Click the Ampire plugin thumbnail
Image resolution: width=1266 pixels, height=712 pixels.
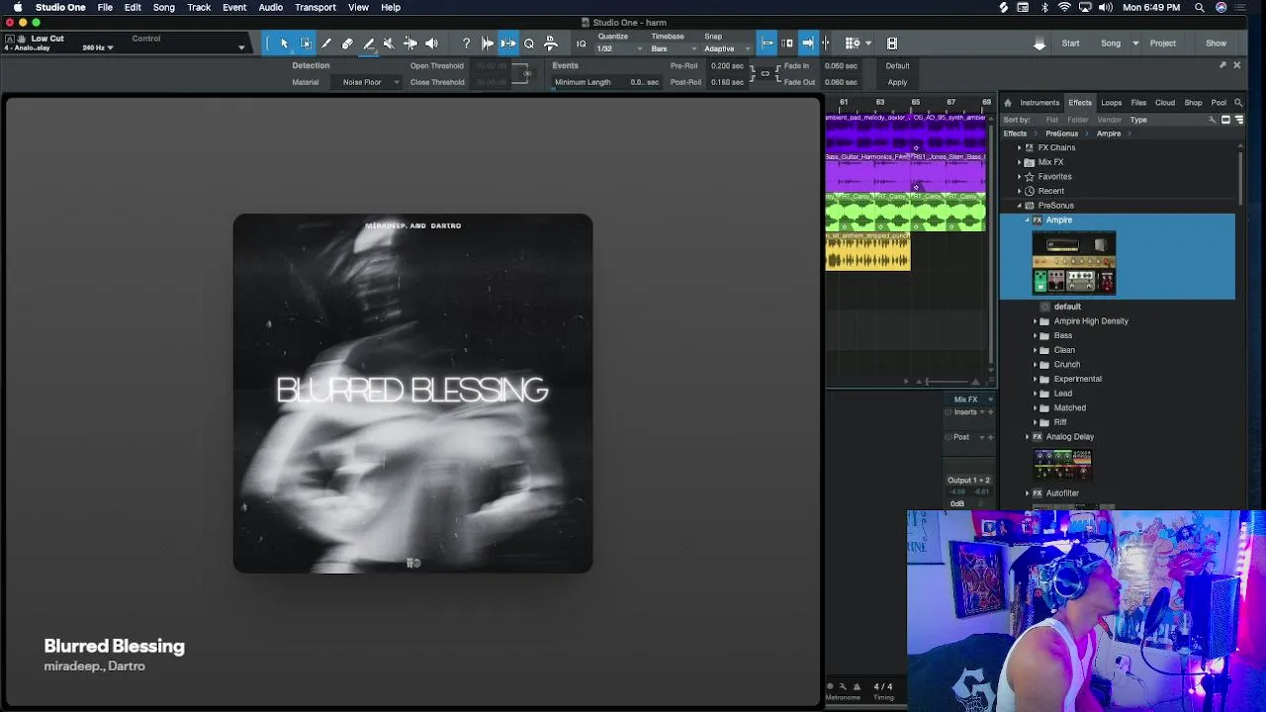click(x=1074, y=263)
